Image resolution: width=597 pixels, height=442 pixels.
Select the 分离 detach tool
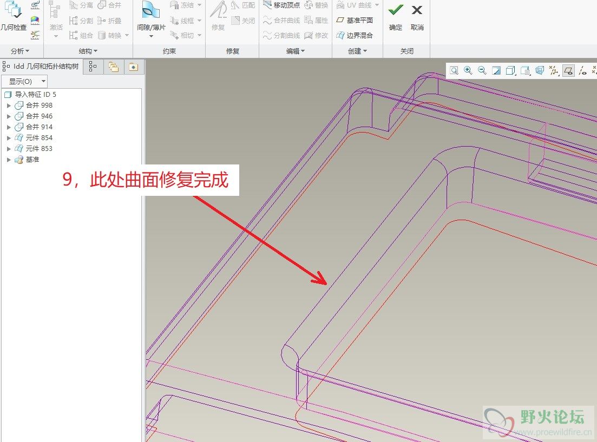(x=81, y=5)
